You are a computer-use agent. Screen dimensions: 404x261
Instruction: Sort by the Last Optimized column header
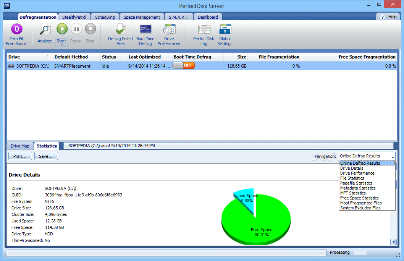click(149, 57)
